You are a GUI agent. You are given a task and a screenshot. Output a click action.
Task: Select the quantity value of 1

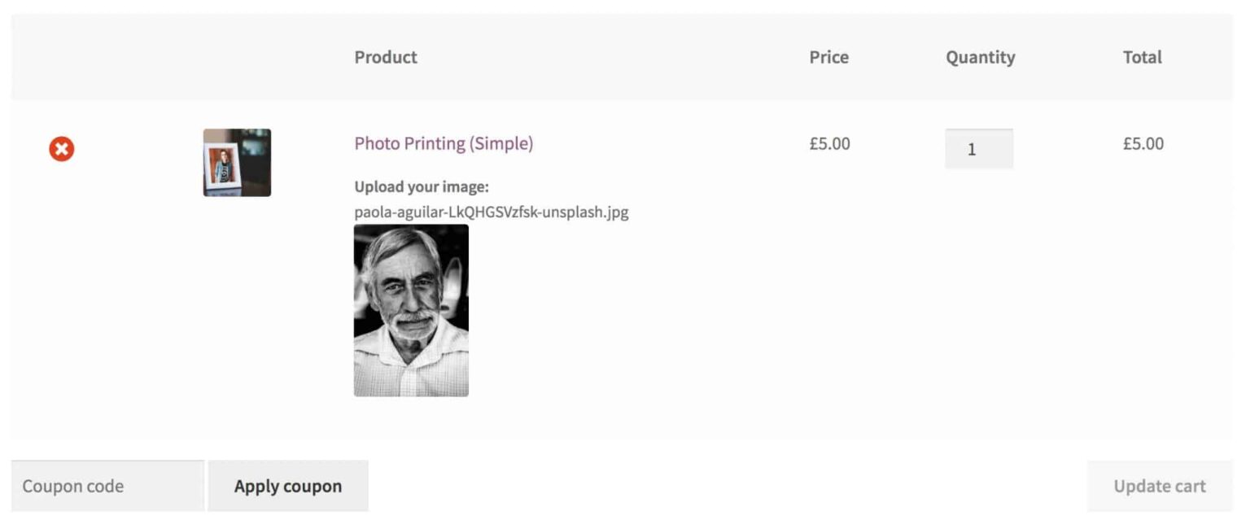tap(979, 147)
